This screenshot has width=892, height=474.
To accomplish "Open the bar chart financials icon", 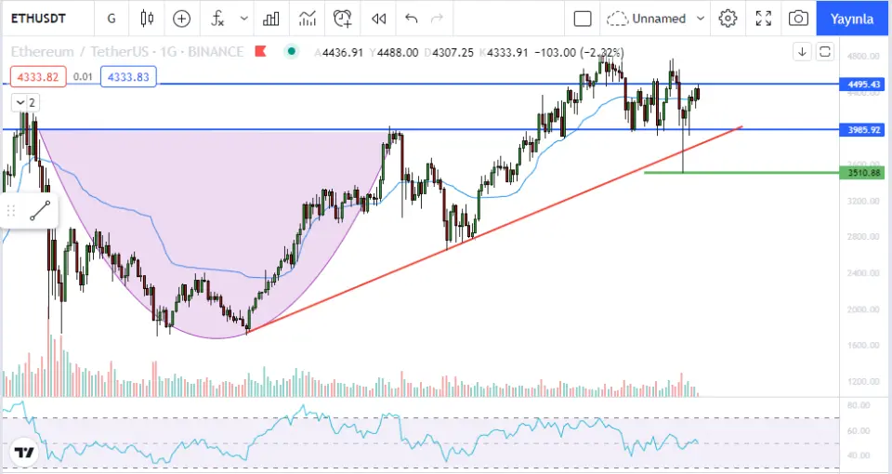I will click(271, 19).
